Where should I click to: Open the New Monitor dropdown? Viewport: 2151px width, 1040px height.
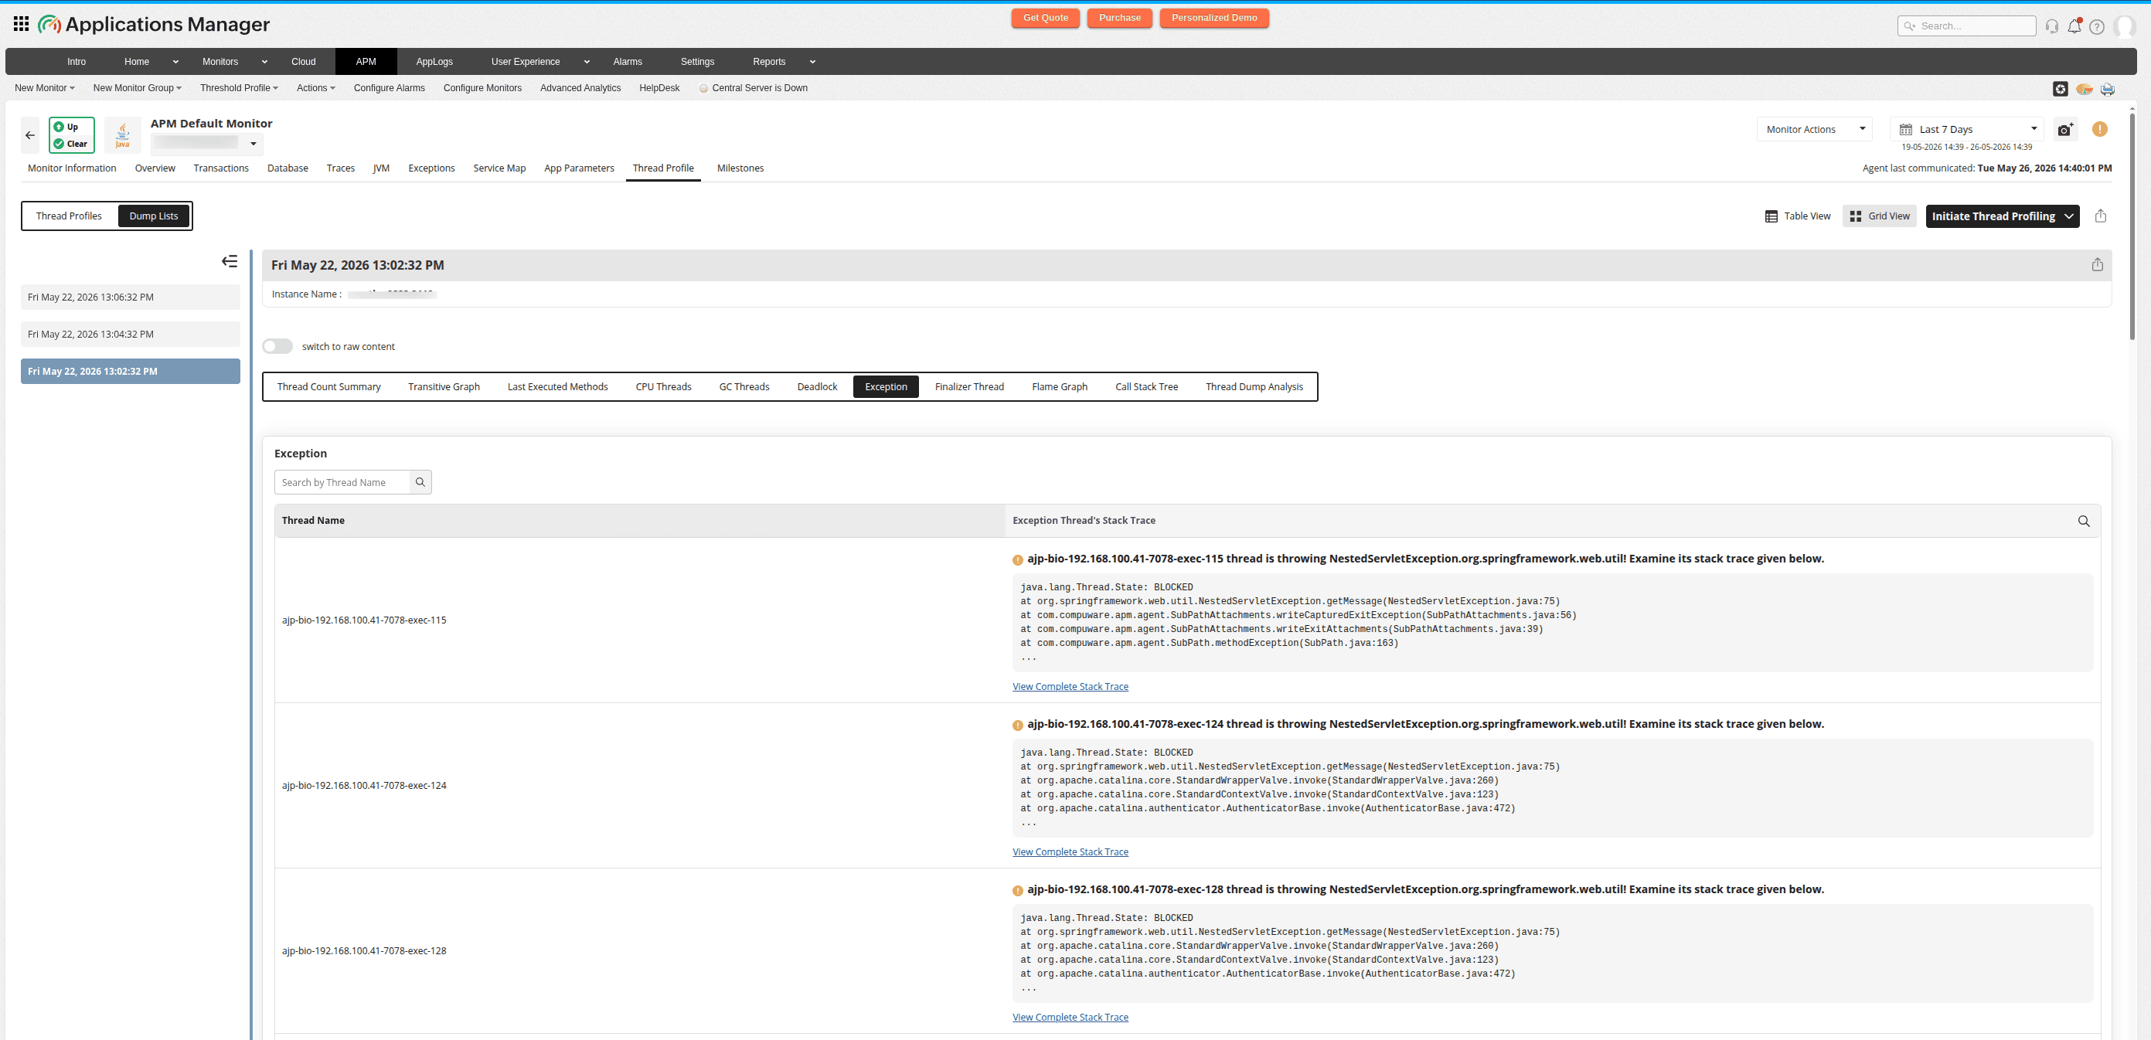(x=44, y=87)
